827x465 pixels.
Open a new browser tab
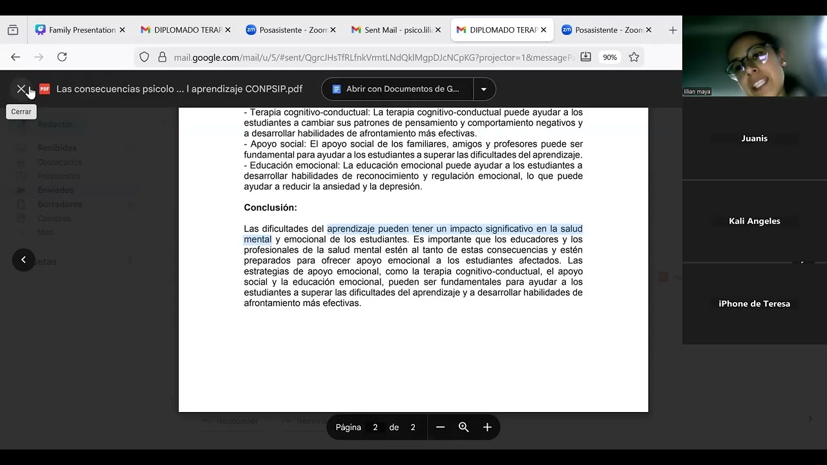point(673,30)
